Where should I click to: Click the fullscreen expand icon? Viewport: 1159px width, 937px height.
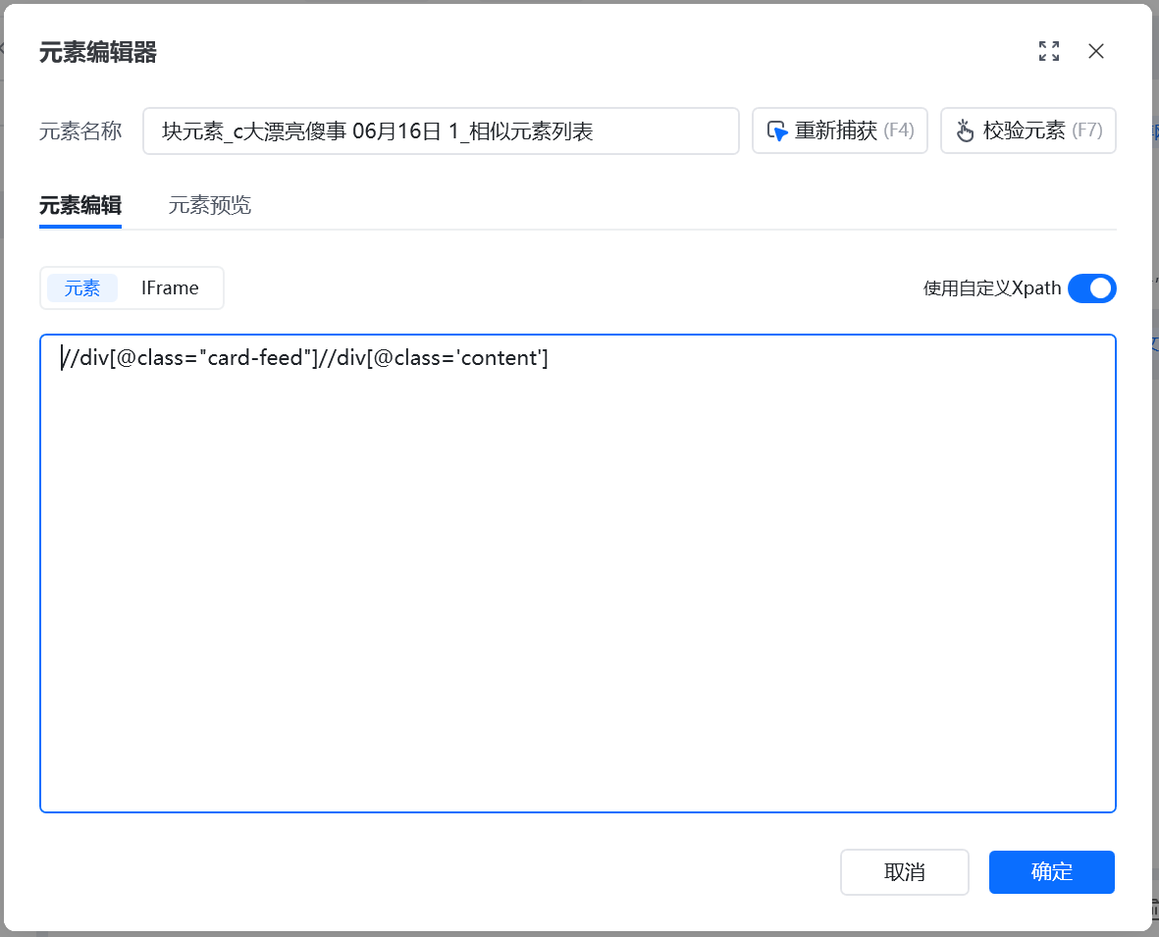(x=1048, y=51)
